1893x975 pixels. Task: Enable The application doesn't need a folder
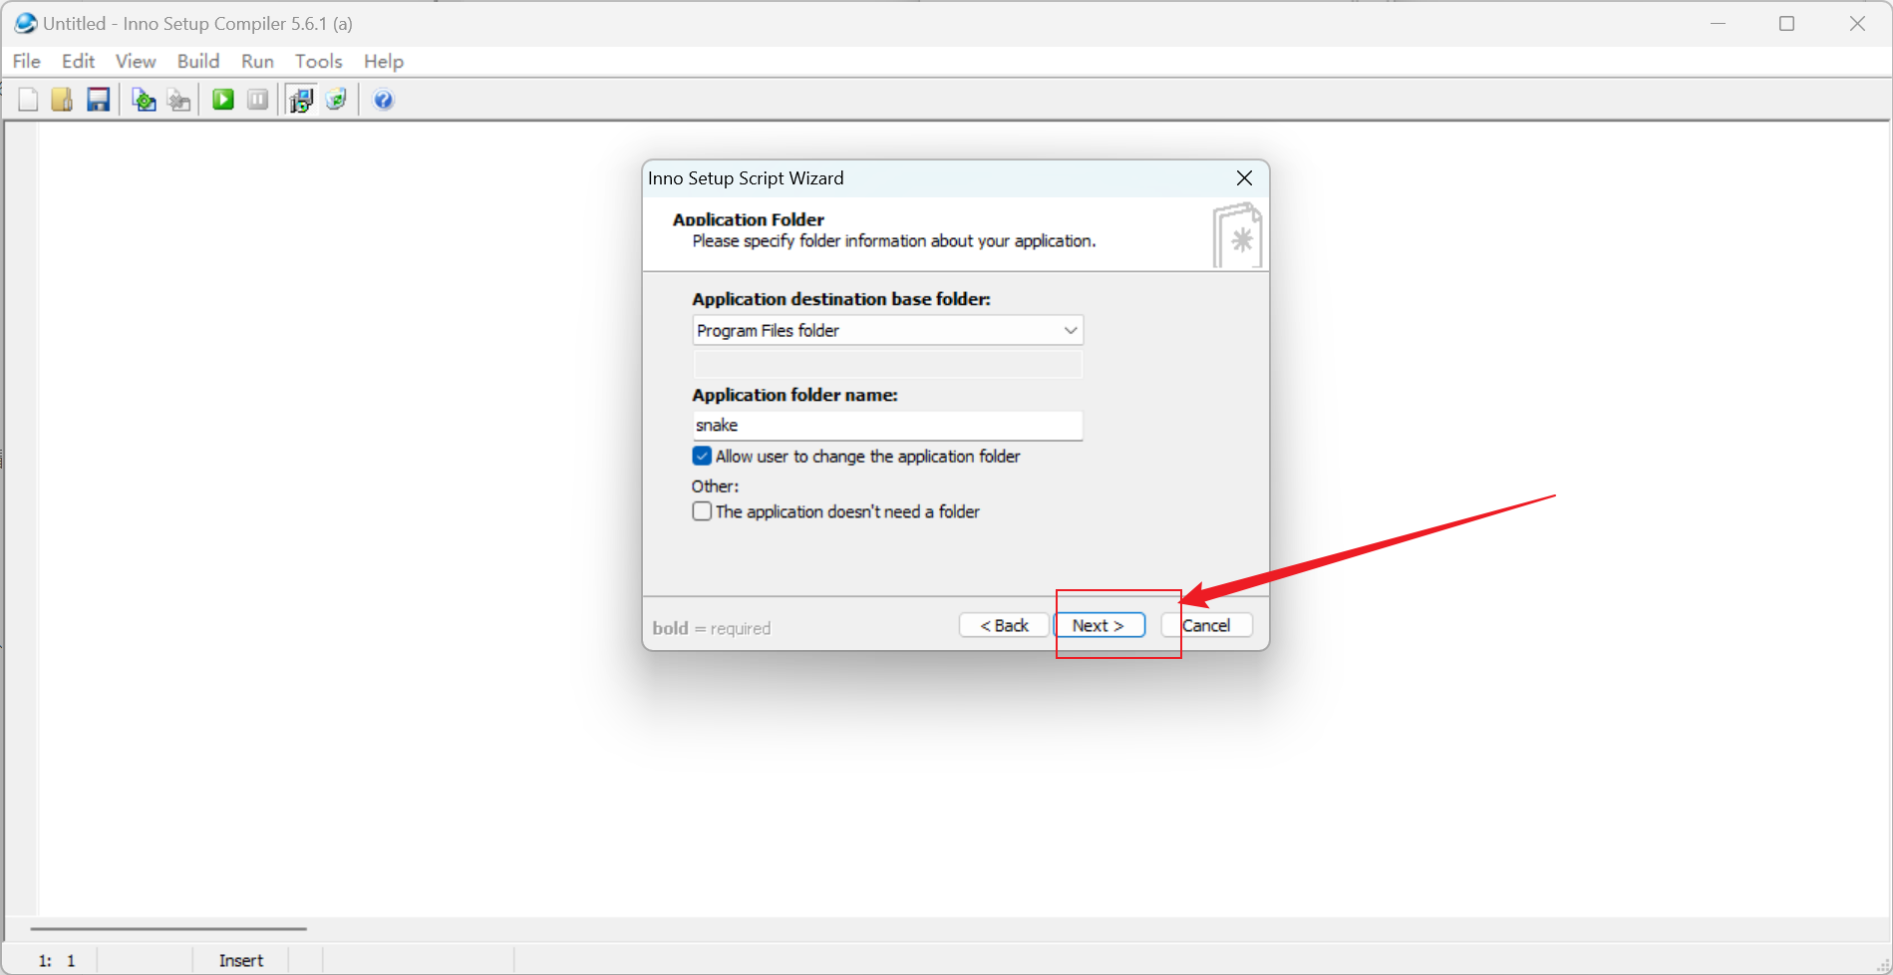(702, 511)
